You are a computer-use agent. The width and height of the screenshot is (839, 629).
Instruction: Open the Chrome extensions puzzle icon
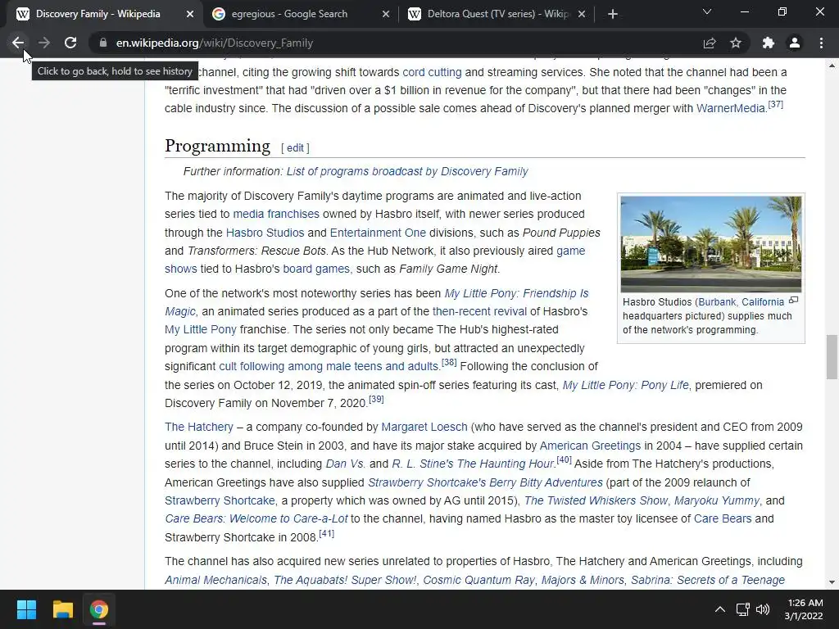click(769, 43)
